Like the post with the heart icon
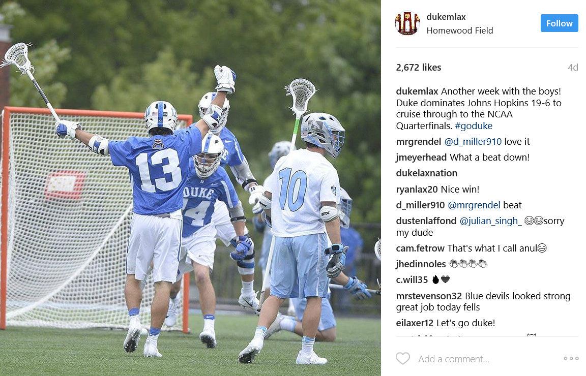This screenshot has width=586, height=376. 402,359
